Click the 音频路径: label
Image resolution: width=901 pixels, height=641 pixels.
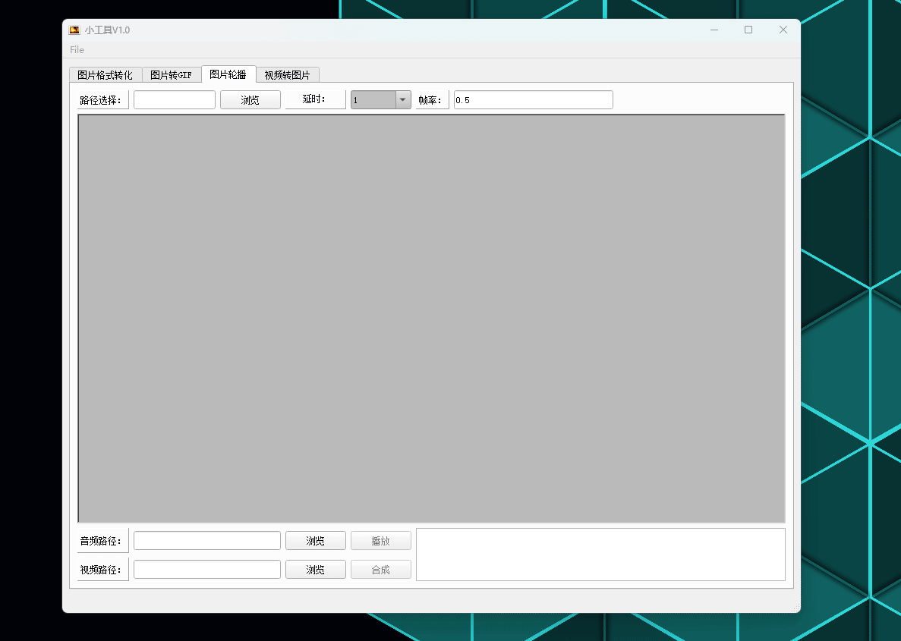[x=103, y=540]
